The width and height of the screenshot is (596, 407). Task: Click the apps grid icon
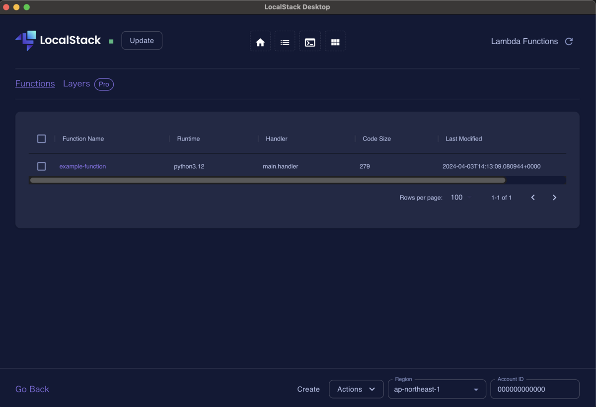335,41
